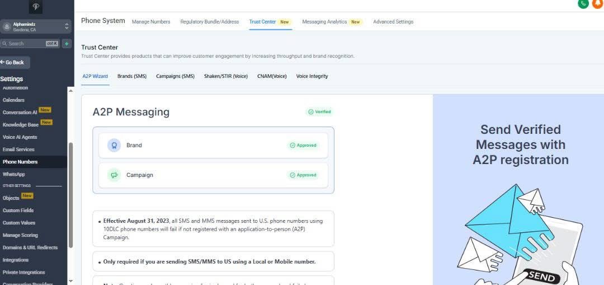Image resolution: width=604 pixels, height=285 pixels.
Task: Switch to the Campaigns (SMS) sub-tab
Action: click(175, 76)
